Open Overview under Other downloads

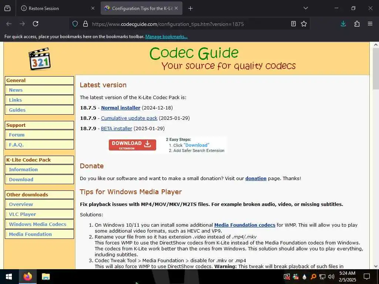(x=21, y=204)
